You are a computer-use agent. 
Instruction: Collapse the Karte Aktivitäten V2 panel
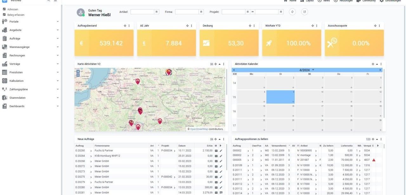coord(219,64)
